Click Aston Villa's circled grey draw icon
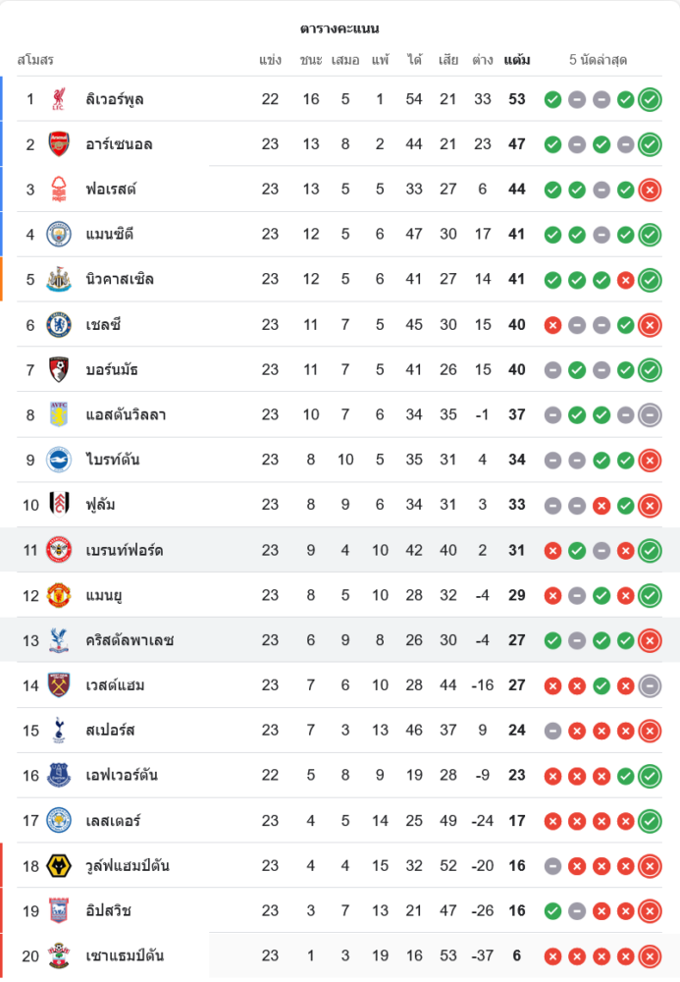 coord(650,414)
